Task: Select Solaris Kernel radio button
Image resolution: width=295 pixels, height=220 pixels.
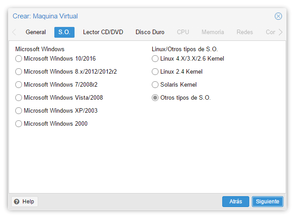Action: (155, 84)
